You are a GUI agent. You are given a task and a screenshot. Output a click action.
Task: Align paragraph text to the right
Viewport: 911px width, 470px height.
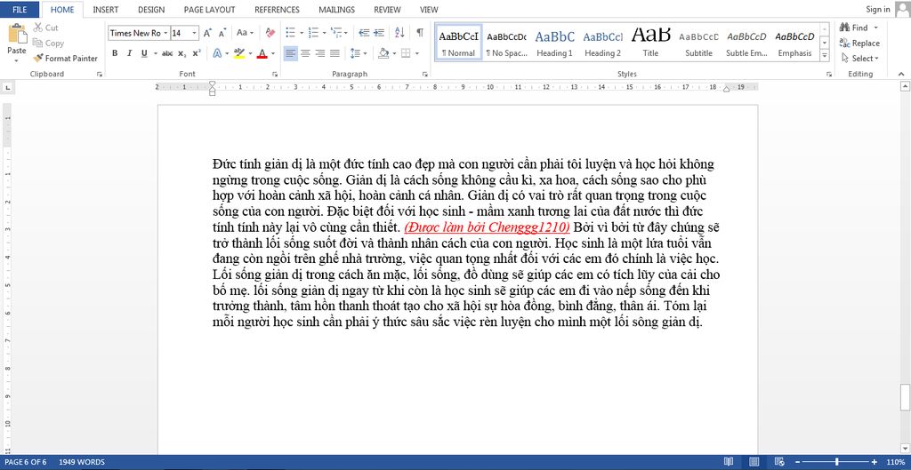[x=319, y=53]
